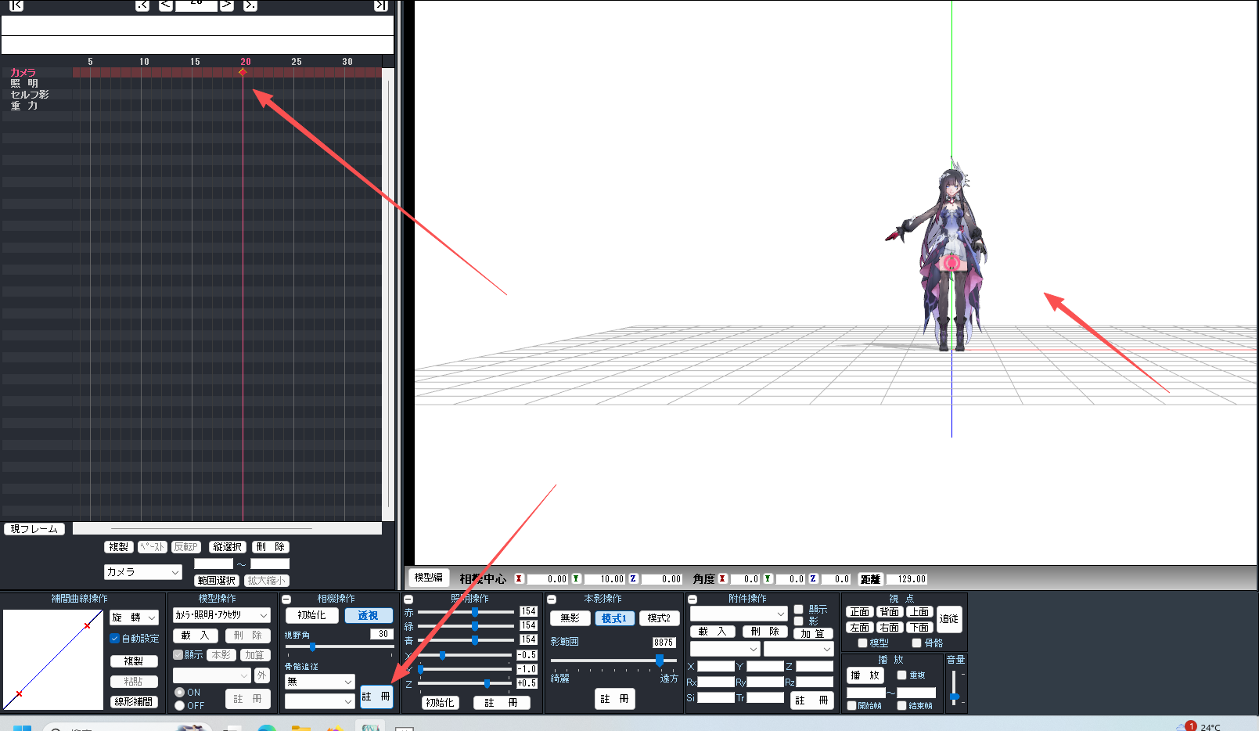Click the 線形補間 button
Image resolution: width=1259 pixels, height=731 pixels.
tap(135, 702)
